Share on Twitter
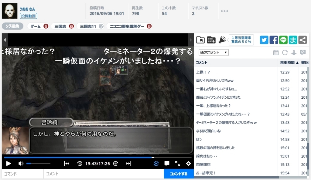This screenshot has height=180, width=311. [264, 40]
